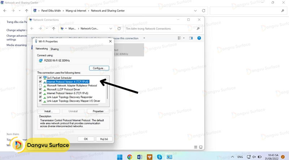Go forward in Network Connections window
289x160 pixels.
click(40, 28)
